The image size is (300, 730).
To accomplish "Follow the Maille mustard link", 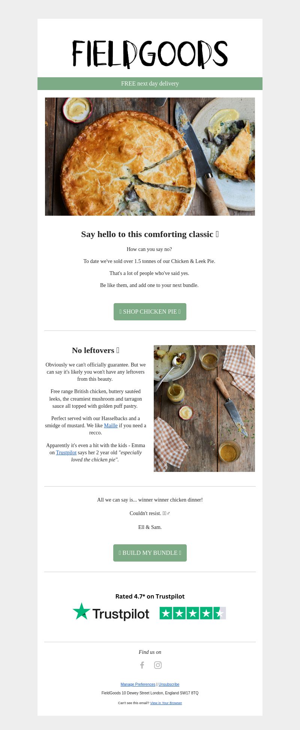I will (111, 425).
